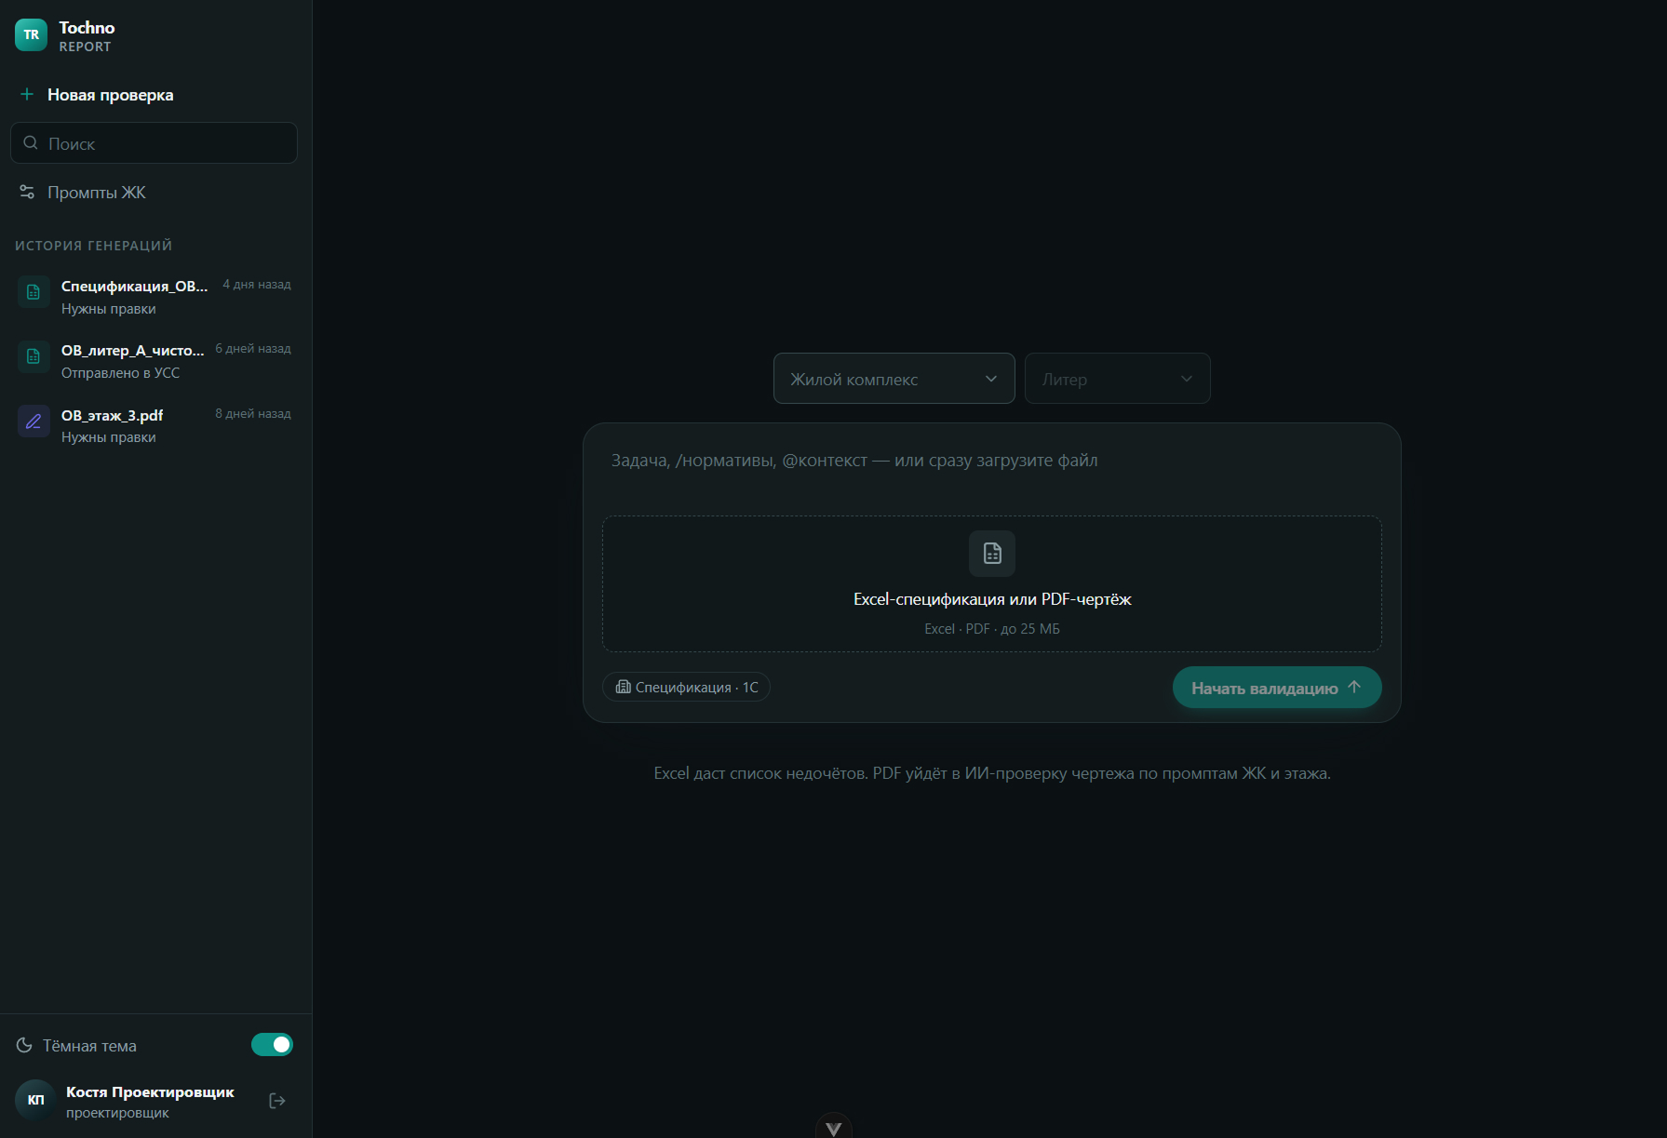Click Начать валидацию button

point(1277,688)
